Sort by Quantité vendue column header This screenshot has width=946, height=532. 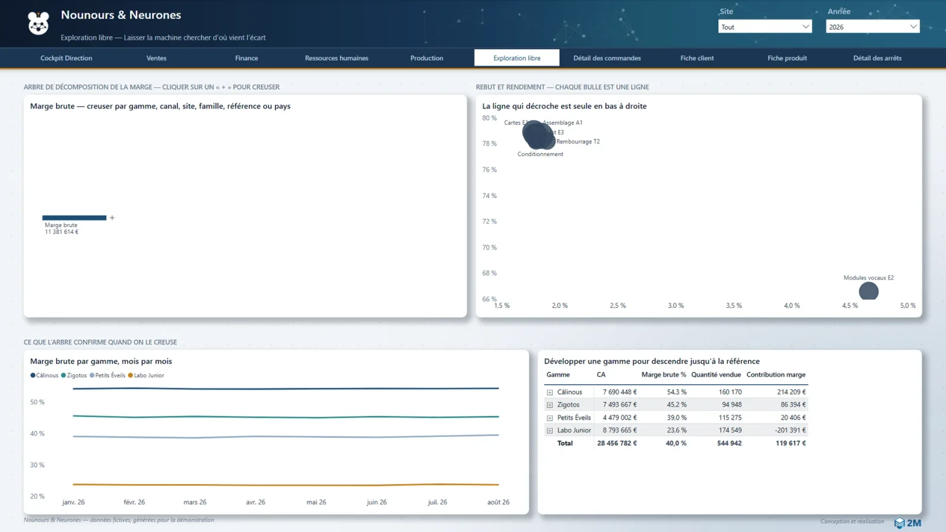coord(716,375)
